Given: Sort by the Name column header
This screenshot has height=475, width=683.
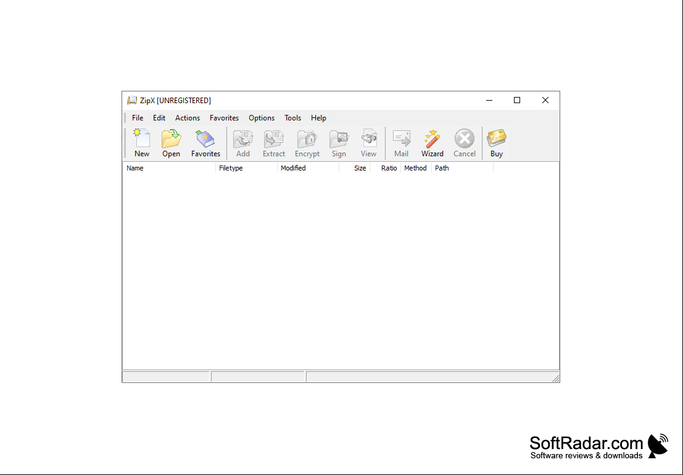Looking at the screenshot, I should coord(169,168).
